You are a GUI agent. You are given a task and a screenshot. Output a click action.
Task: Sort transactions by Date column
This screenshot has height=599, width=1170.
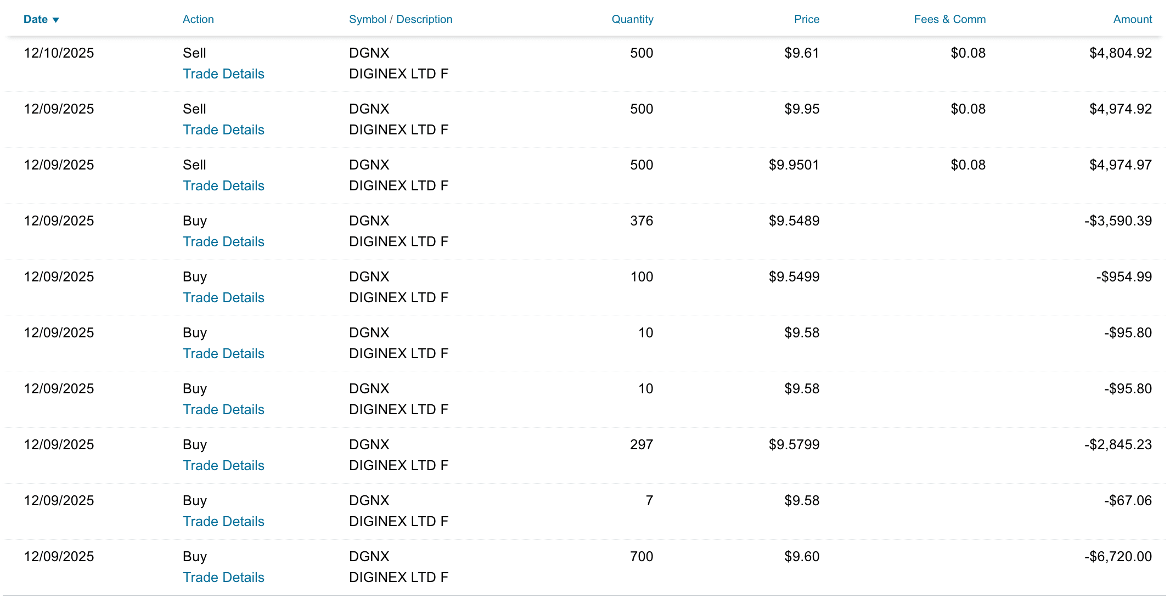[x=36, y=20]
